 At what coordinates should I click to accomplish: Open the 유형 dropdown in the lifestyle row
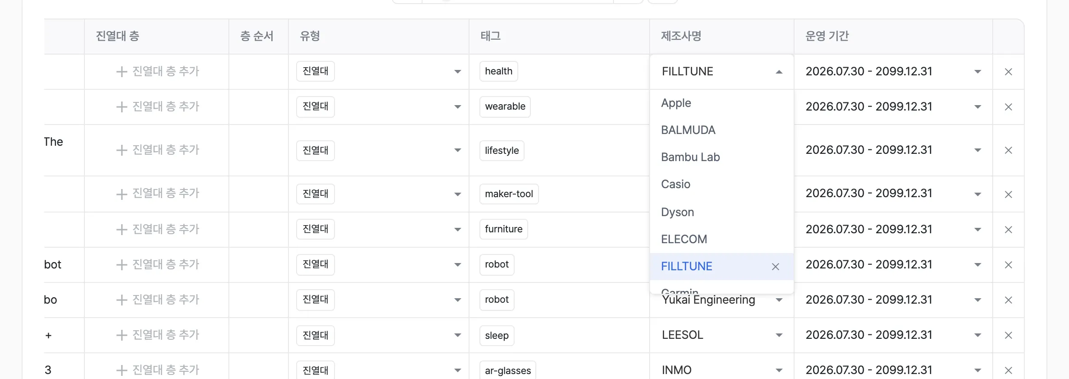(457, 150)
